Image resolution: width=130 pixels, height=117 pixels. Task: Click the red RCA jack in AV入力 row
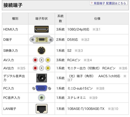pyautogui.click(x=35, y=60)
